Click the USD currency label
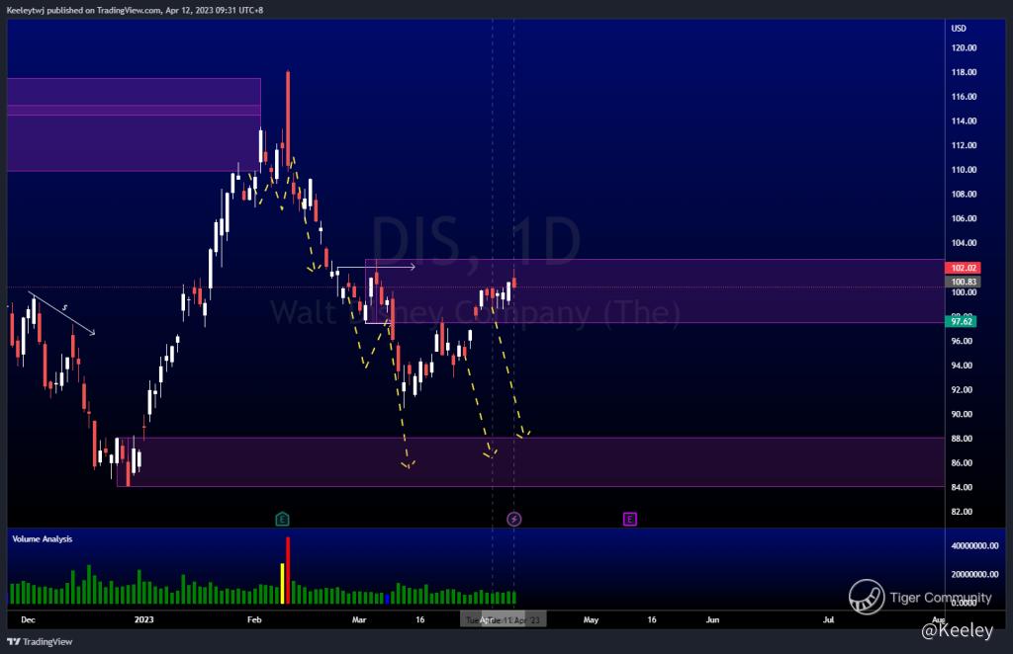Viewport: 1013px width, 654px height. coord(959,29)
